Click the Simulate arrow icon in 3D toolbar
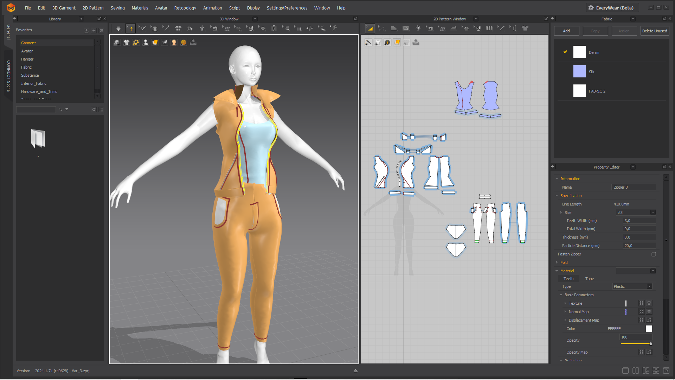Viewport: 675px width, 380px height. (x=118, y=28)
